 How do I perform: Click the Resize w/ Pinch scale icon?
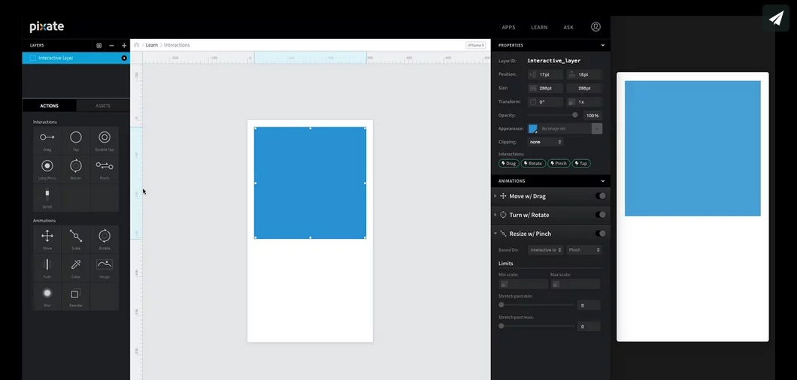click(x=503, y=234)
